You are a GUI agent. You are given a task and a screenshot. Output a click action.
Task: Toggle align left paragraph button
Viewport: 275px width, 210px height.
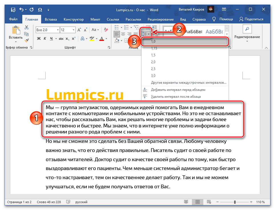[x=117, y=34]
